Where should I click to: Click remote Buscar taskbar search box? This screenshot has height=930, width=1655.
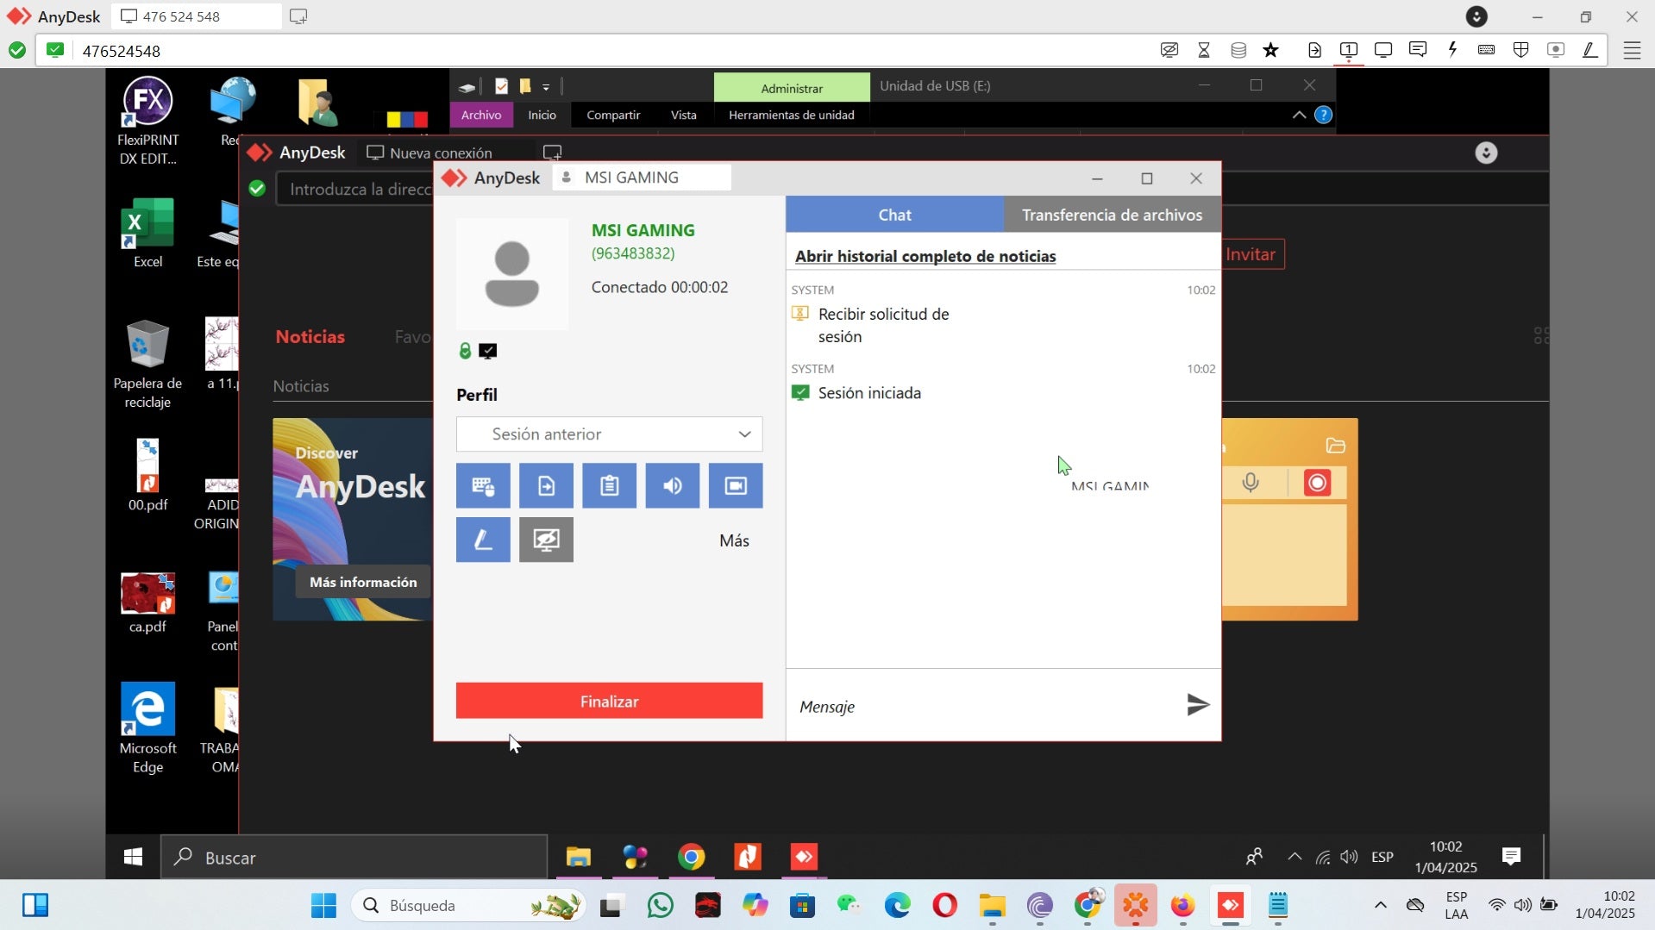(354, 858)
